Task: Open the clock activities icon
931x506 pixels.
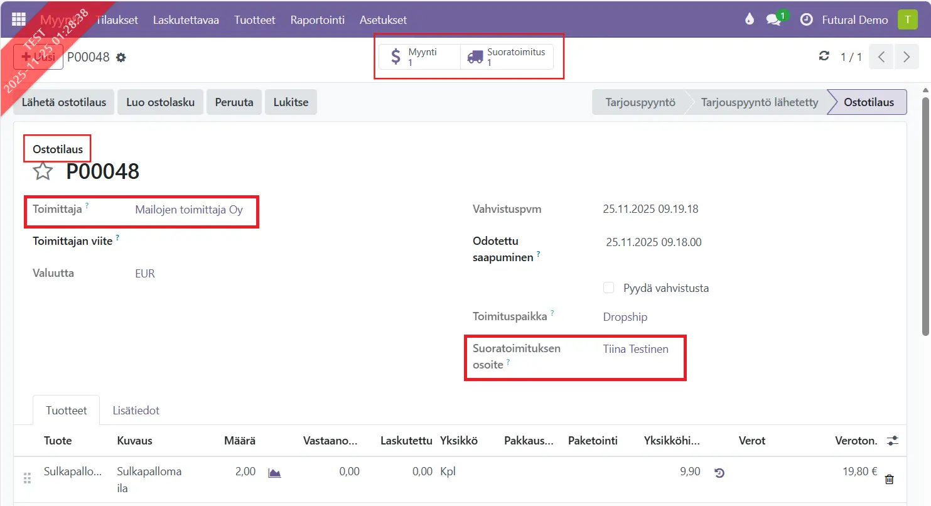Action: 806,19
